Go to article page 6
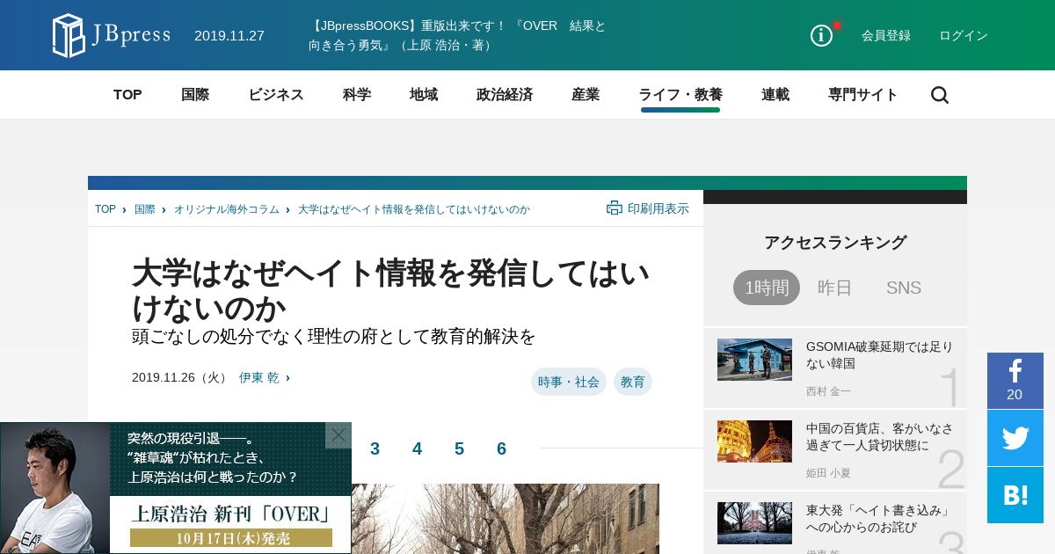 tap(501, 448)
